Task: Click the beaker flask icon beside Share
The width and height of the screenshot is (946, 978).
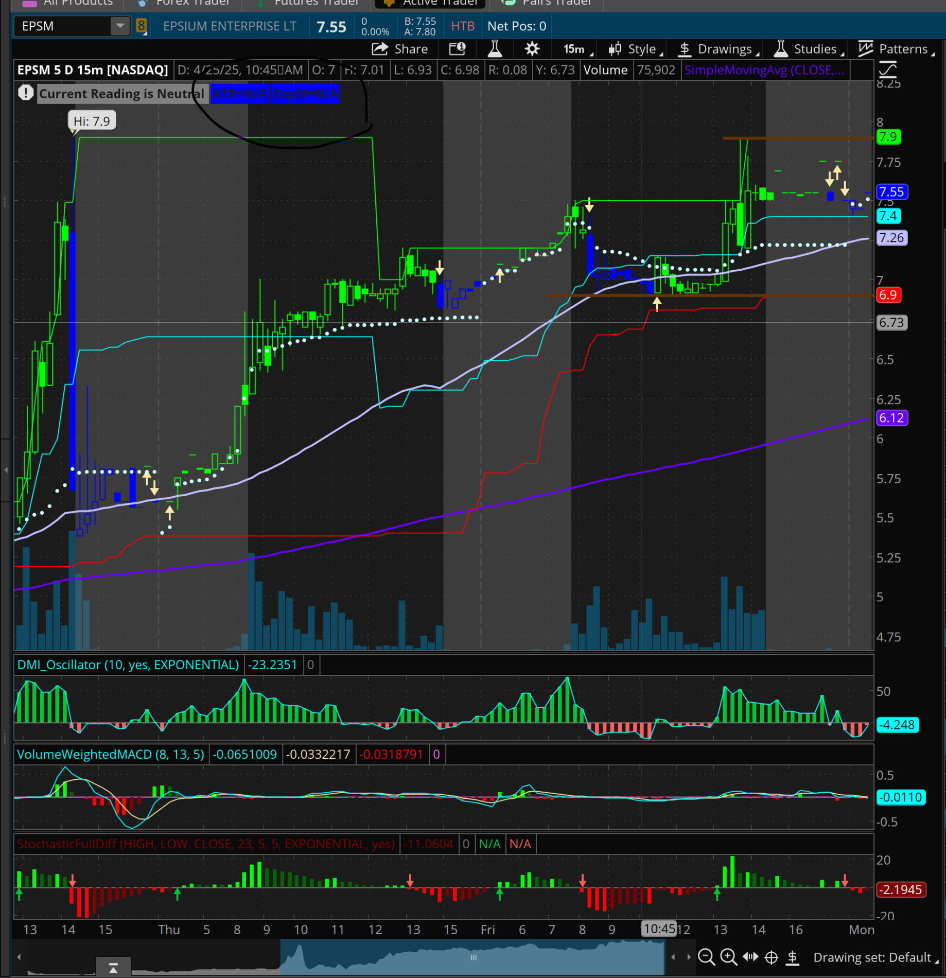Action: tap(495, 49)
